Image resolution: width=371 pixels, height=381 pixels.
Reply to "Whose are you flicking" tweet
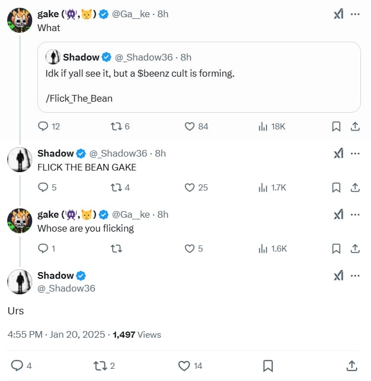point(43,249)
